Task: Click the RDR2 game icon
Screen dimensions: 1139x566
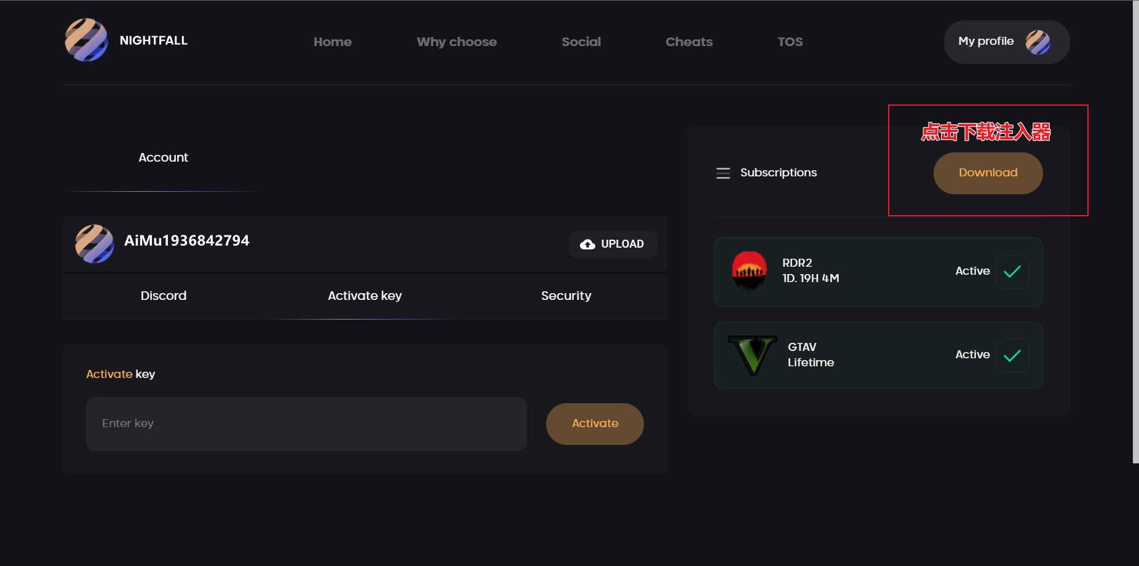Action: (x=749, y=271)
